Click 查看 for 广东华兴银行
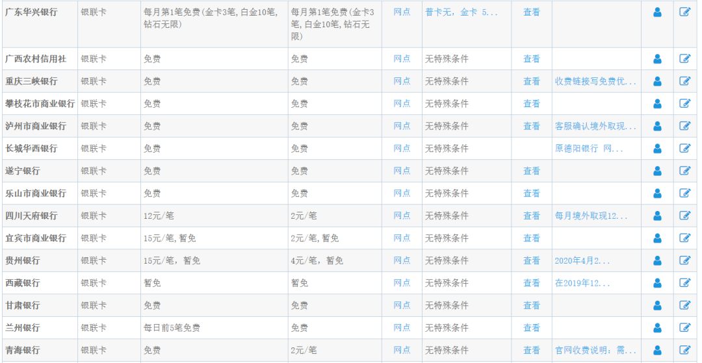 click(532, 12)
